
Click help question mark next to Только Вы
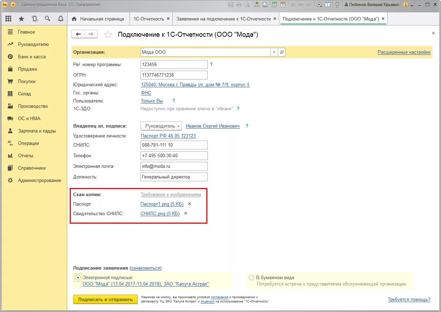[x=173, y=101]
